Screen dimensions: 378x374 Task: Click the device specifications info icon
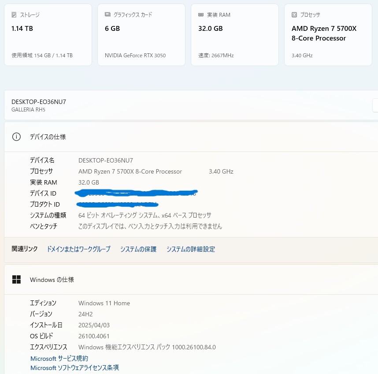(x=16, y=137)
